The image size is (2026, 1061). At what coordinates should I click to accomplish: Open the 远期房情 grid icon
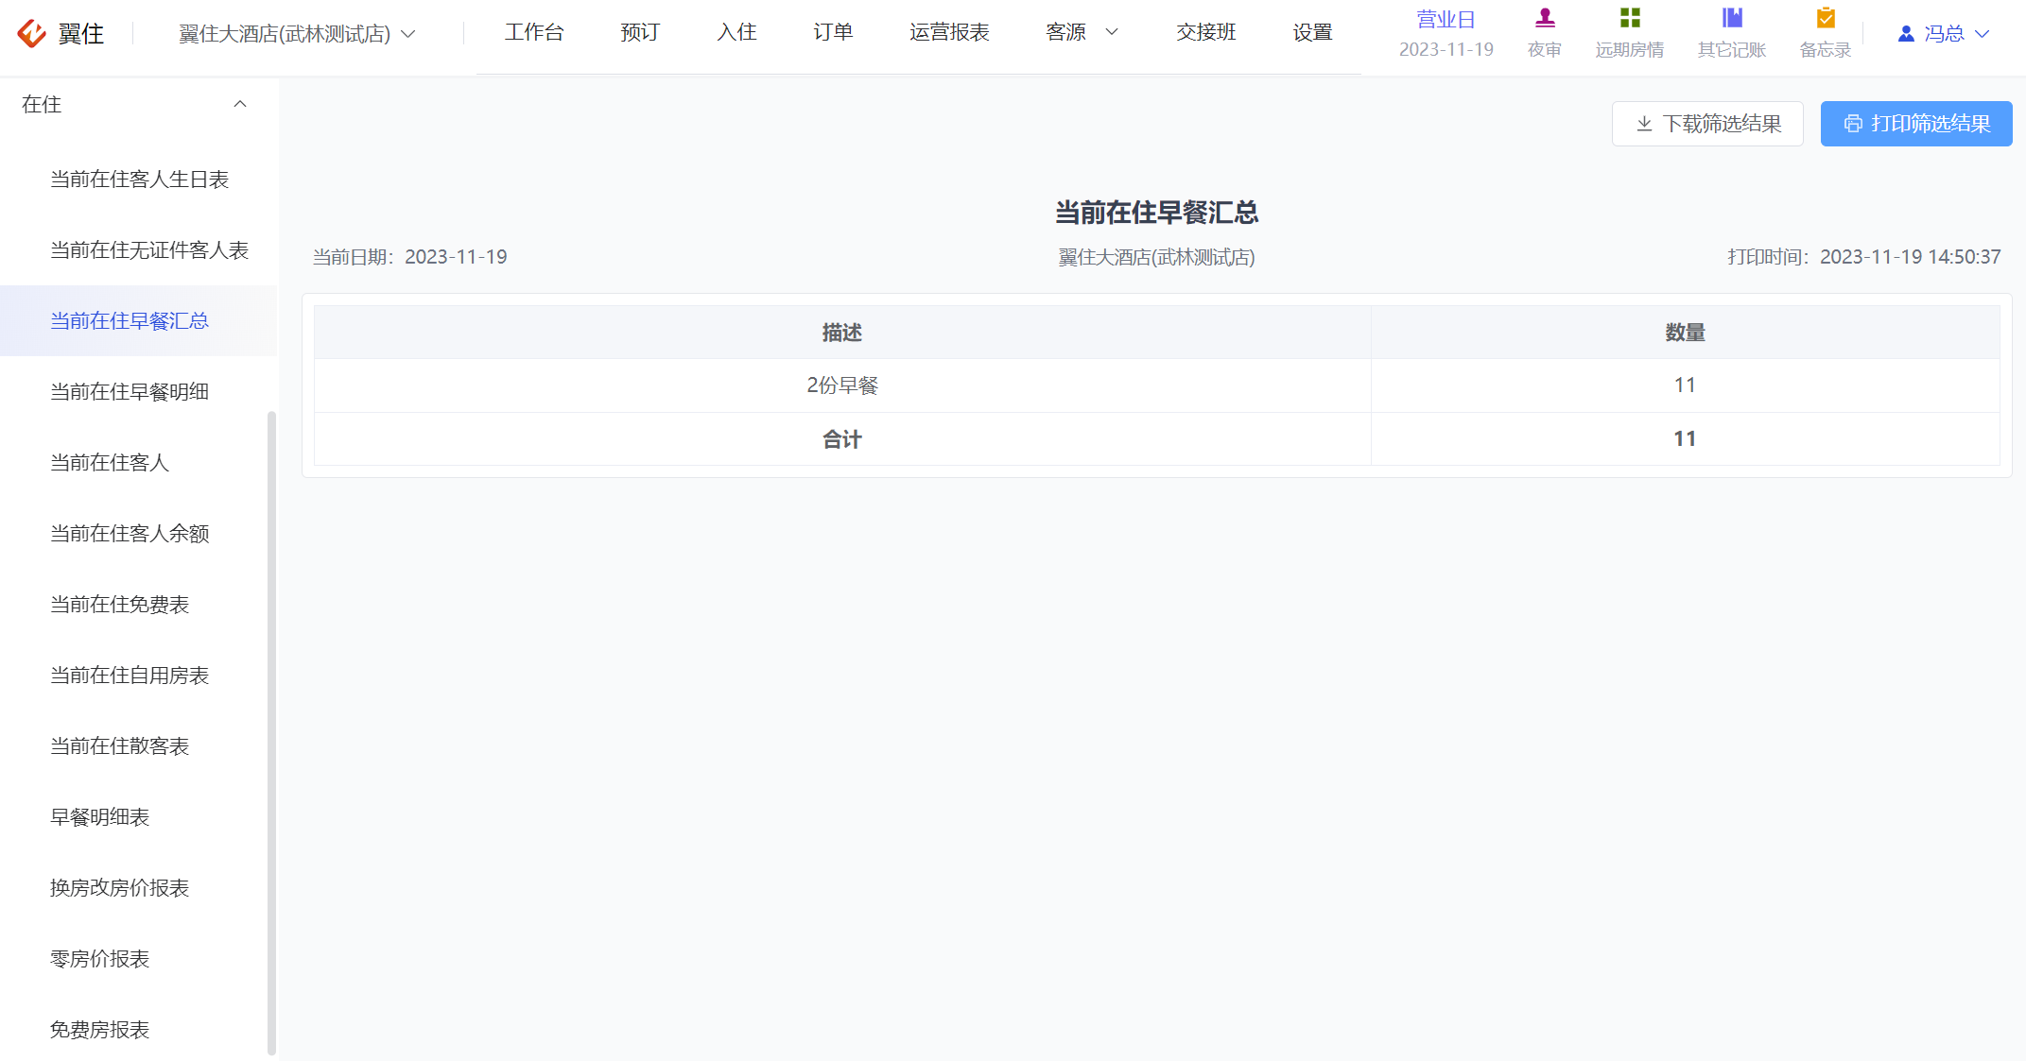(1630, 18)
